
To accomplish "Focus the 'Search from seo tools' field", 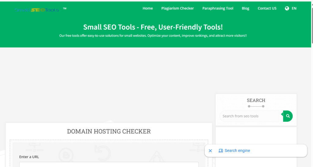I will [249, 116].
